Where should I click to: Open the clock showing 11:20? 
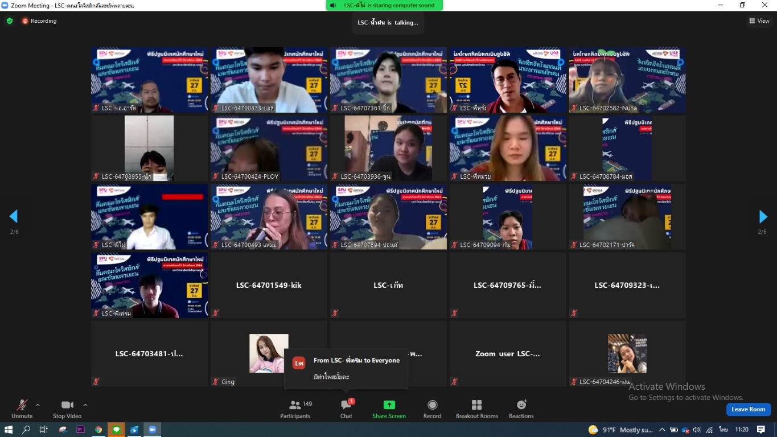click(742, 430)
